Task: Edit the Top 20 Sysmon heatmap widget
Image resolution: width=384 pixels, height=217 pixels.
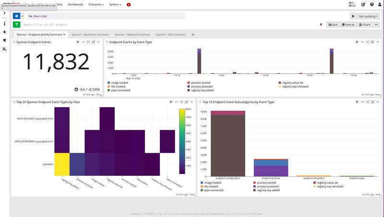Action: pos(187,102)
